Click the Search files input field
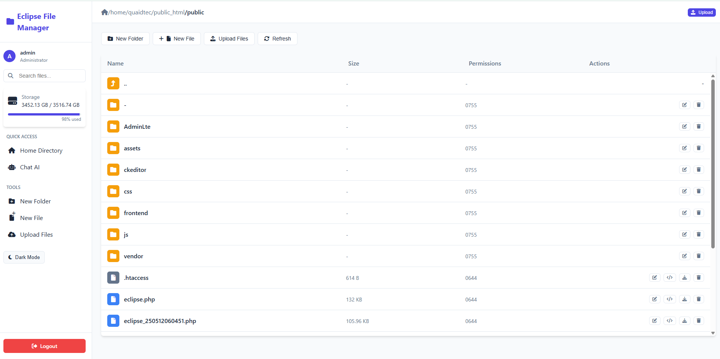Viewport: 720px width, 359px height. pos(44,75)
